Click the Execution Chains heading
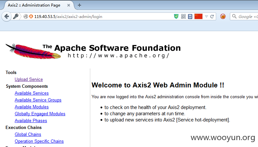 point(24,128)
